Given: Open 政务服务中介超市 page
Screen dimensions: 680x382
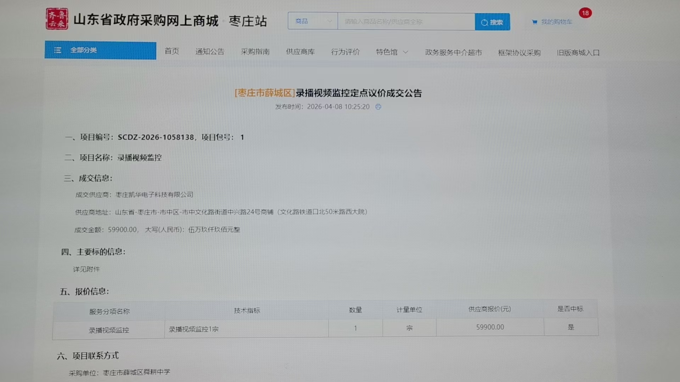Looking at the screenshot, I should (x=453, y=53).
